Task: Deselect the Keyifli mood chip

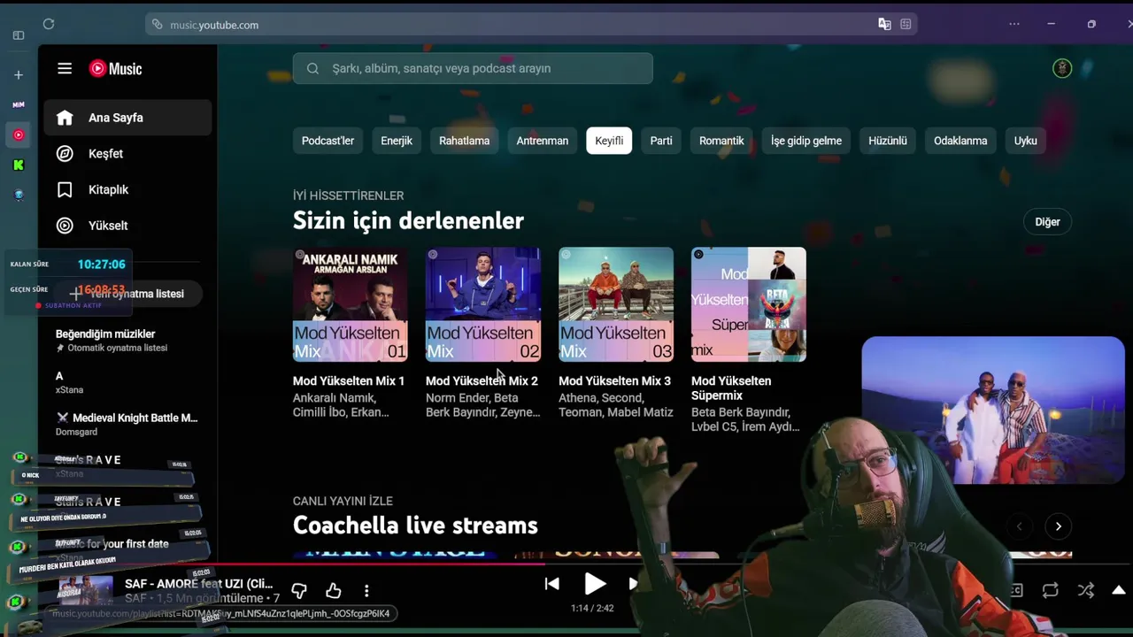Action: [x=609, y=141]
